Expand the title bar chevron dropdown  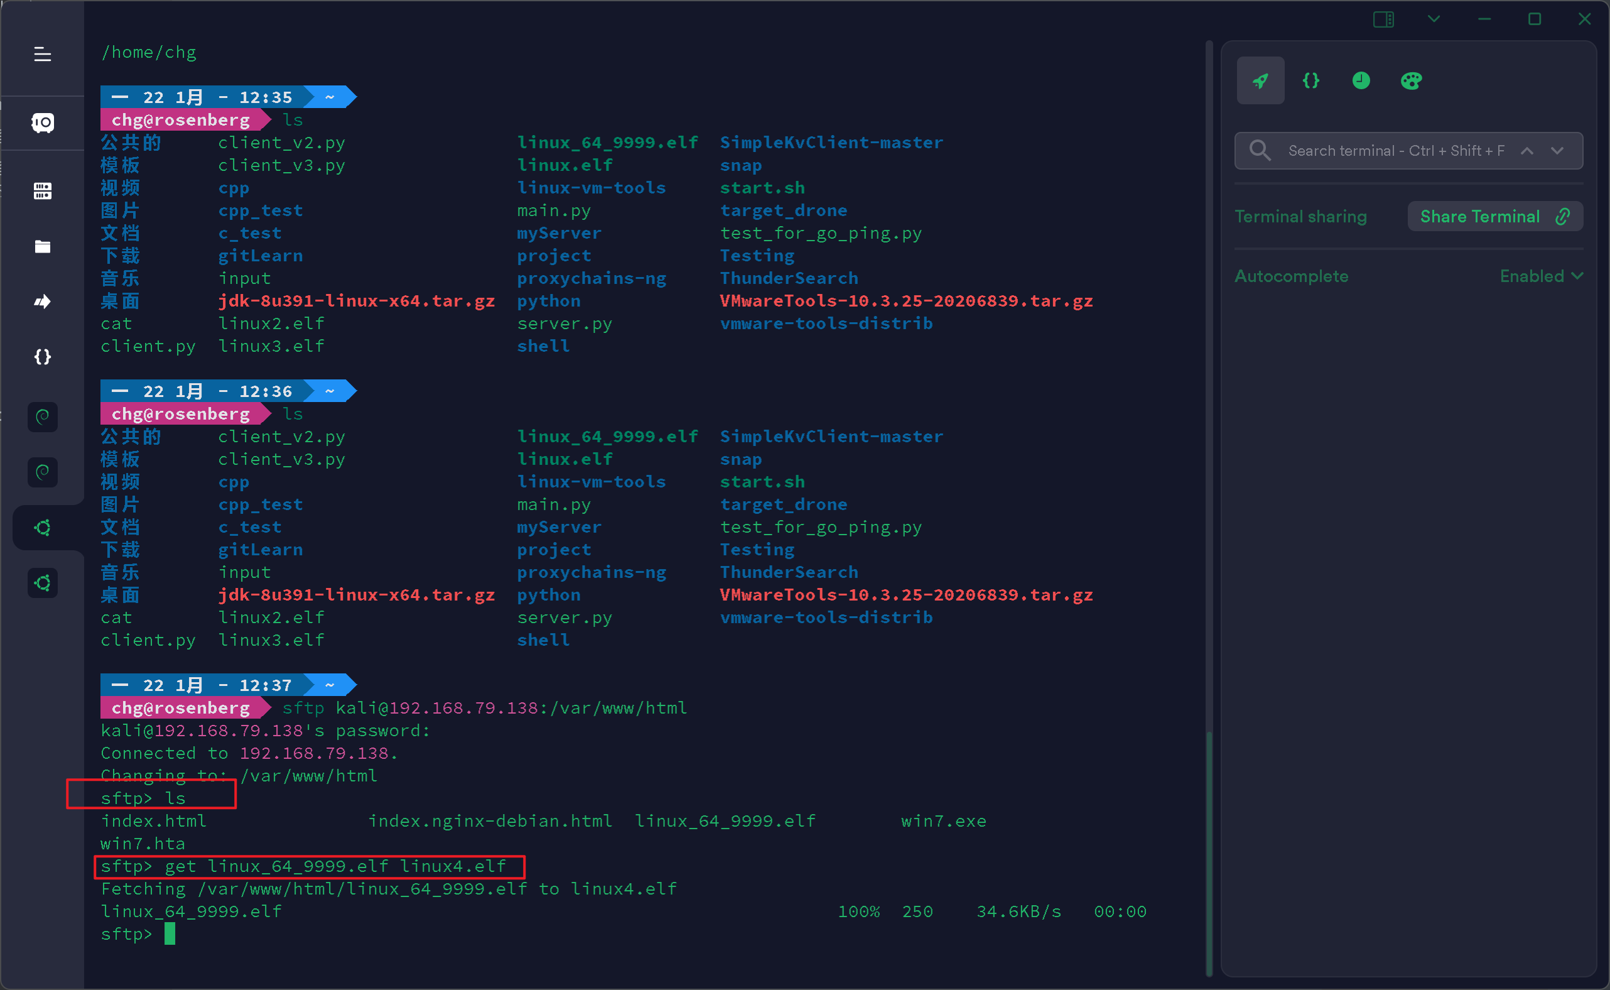tap(1434, 19)
